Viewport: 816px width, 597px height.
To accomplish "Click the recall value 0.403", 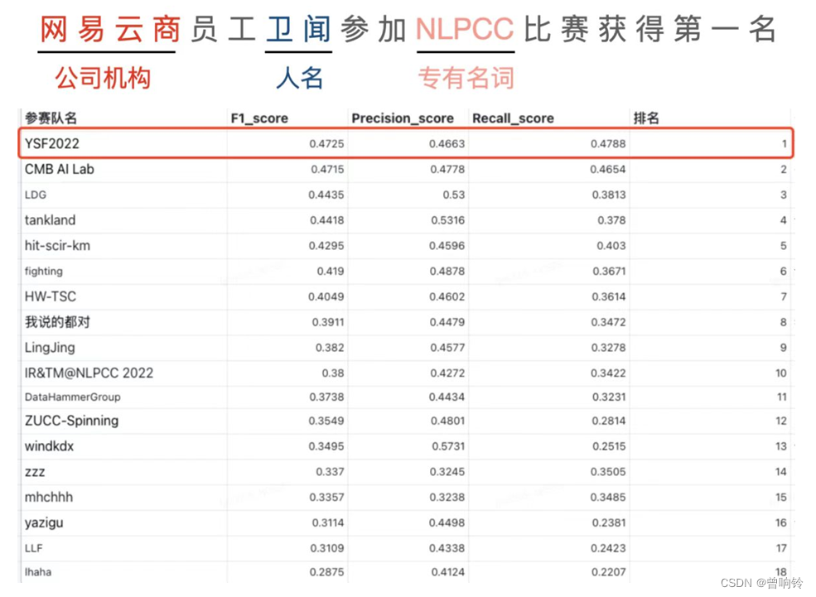I will (x=611, y=245).
